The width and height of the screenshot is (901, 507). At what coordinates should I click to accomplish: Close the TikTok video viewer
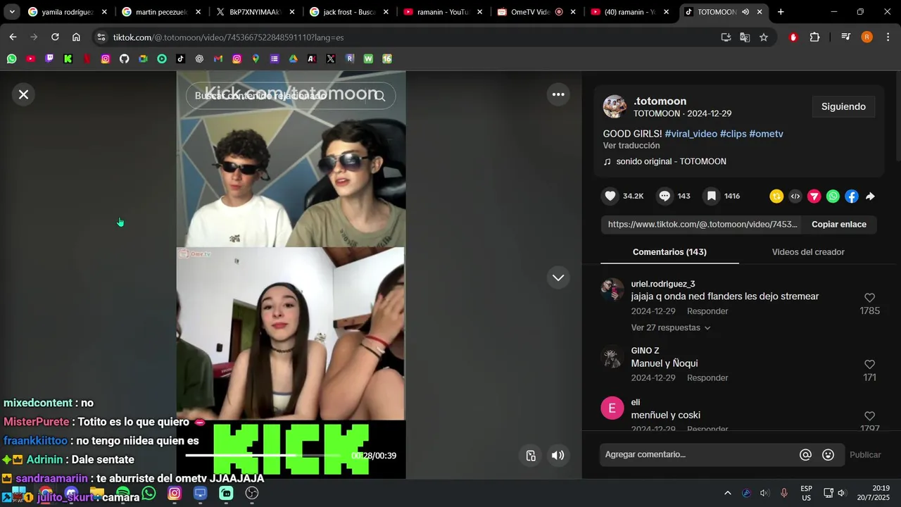tap(23, 94)
